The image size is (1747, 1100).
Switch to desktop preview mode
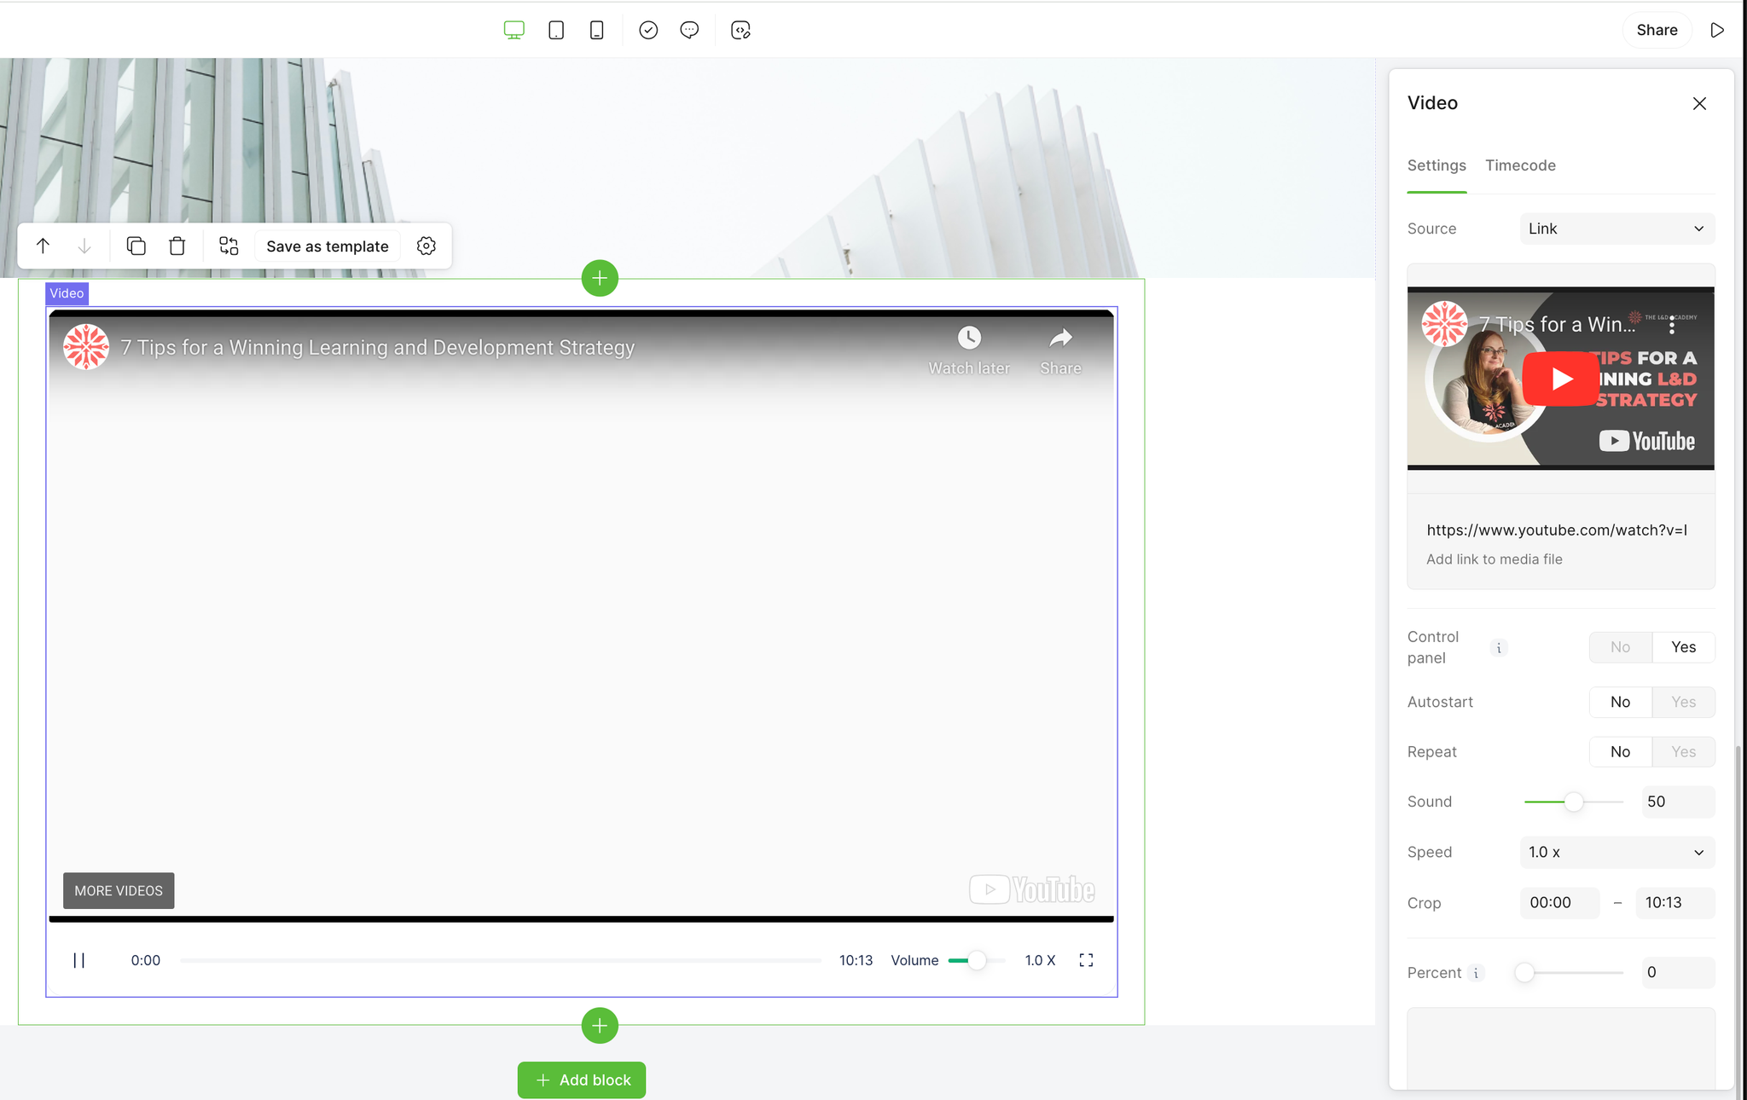click(x=514, y=31)
